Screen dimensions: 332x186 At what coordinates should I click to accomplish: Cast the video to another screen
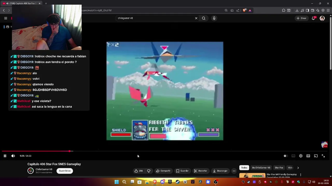316,156
